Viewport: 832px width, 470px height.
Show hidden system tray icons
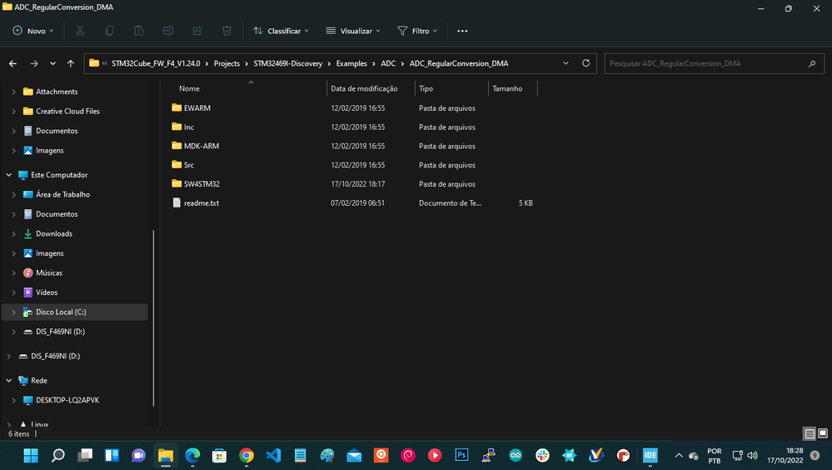click(679, 455)
